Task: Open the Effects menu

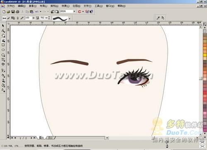Action: tap(65, 6)
